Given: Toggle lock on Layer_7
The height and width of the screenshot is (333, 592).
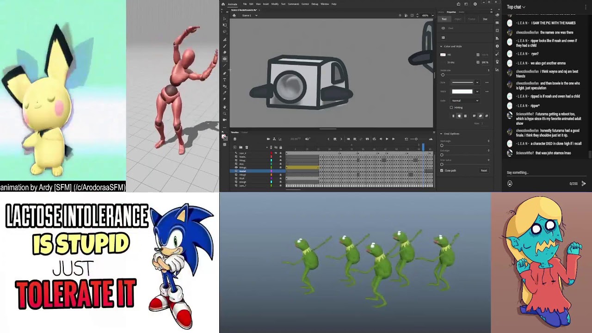Looking at the screenshot, I should point(281,185).
